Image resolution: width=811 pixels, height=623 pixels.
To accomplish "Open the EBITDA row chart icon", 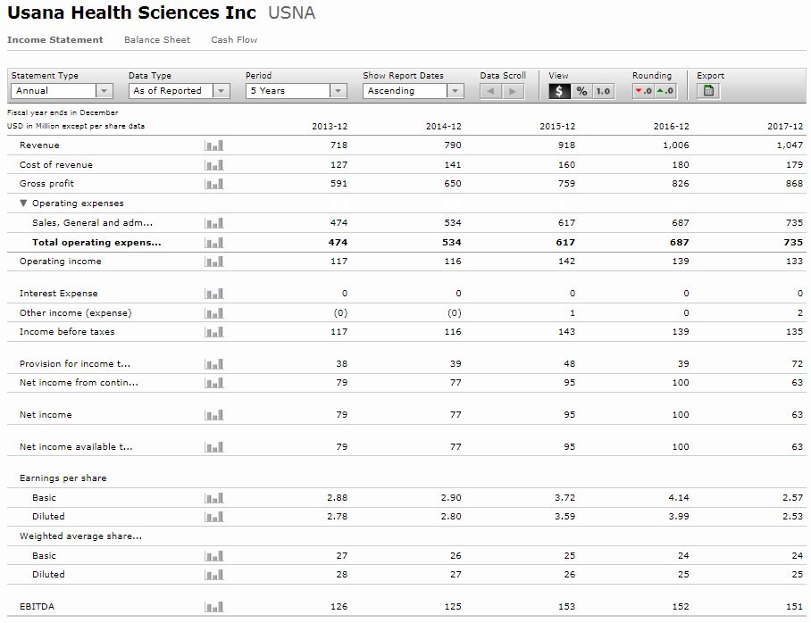I will pyautogui.click(x=214, y=606).
